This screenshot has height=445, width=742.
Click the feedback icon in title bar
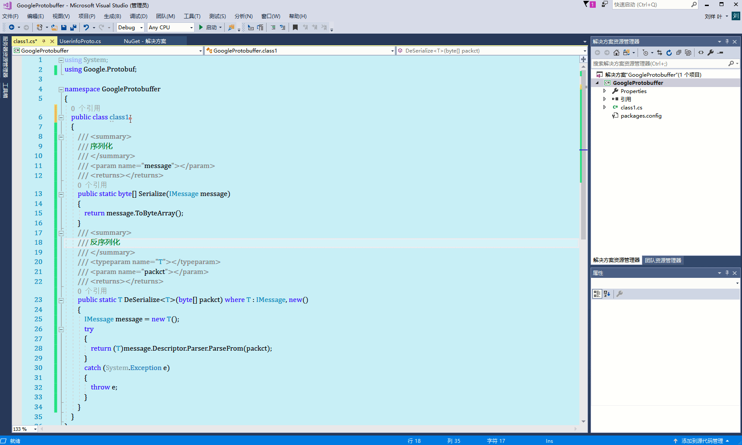[x=605, y=4]
